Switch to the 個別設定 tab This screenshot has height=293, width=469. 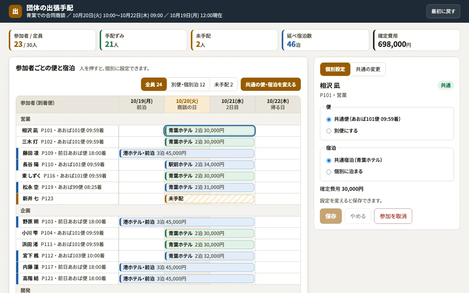click(x=335, y=69)
